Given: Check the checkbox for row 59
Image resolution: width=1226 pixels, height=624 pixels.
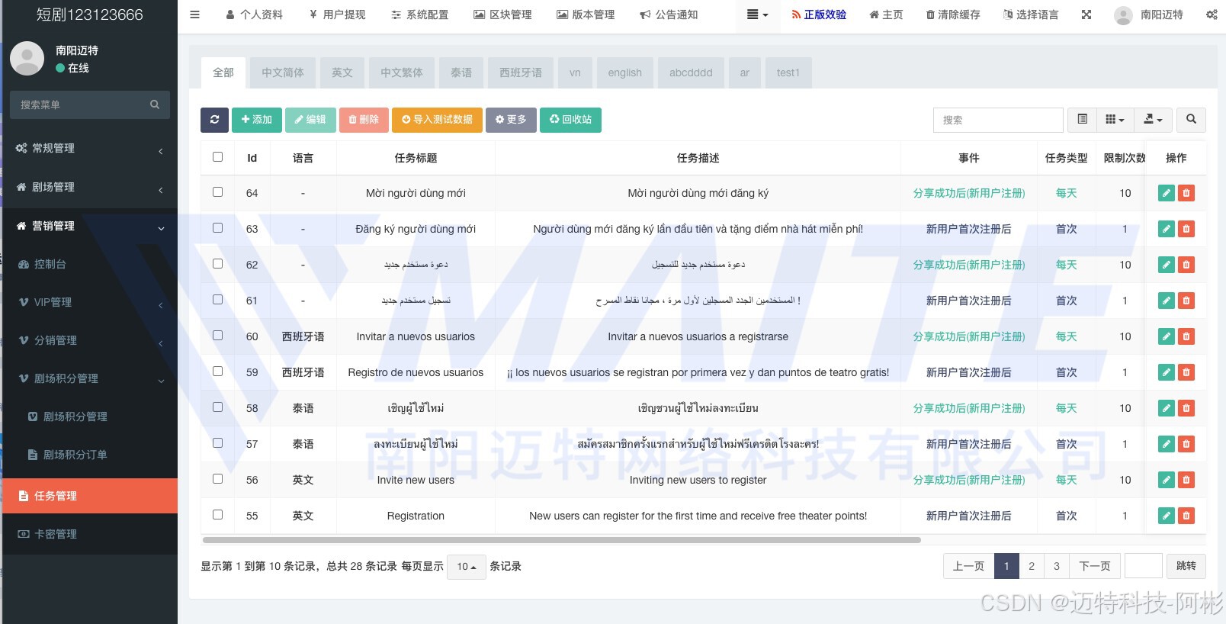Looking at the screenshot, I should click(x=217, y=372).
